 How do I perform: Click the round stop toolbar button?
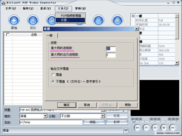tap(117, 20)
